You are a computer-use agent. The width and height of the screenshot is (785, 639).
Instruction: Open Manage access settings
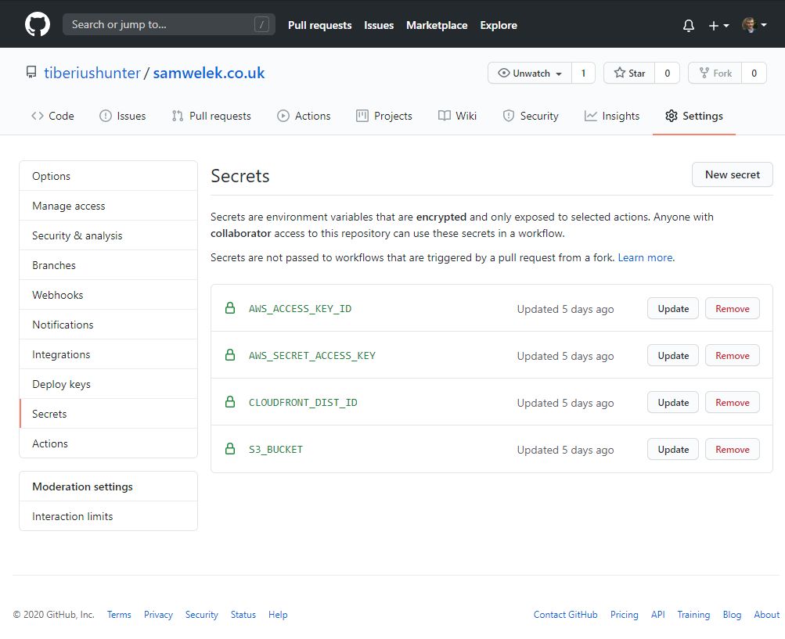pyautogui.click(x=108, y=206)
